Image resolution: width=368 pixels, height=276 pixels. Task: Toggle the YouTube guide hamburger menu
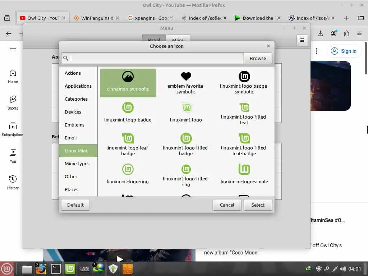pyautogui.click(x=13, y=51)
